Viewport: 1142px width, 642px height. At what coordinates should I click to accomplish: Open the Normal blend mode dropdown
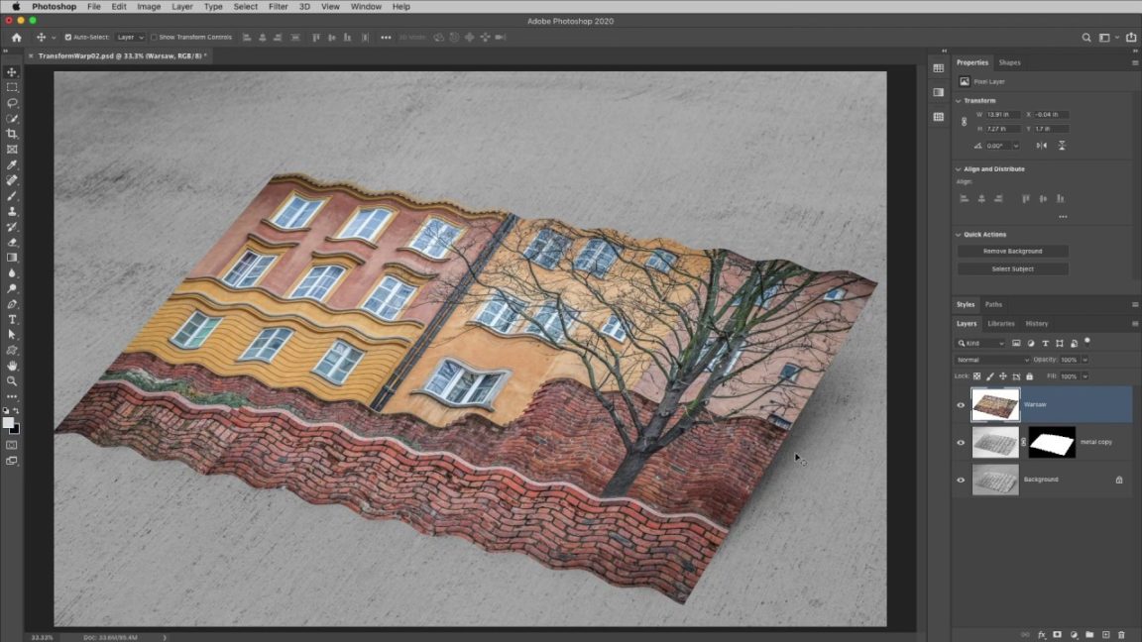[991, 360]
